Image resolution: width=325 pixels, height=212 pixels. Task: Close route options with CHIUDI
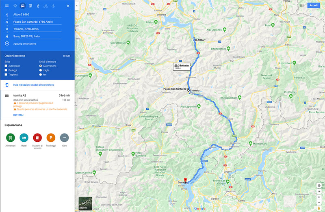coord(67,56)
